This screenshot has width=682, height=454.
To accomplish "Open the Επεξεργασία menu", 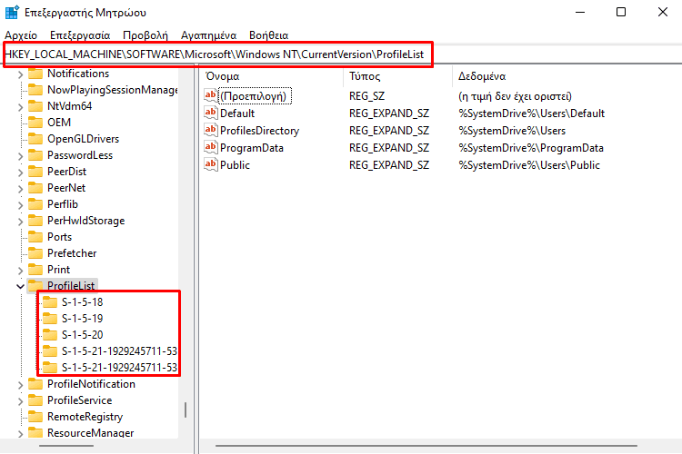I will point(80,35).
